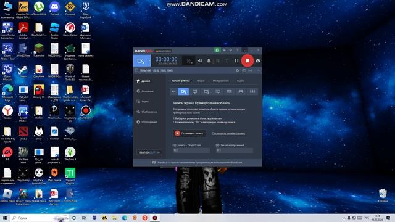Open Bandicam from the taskbar

click(x=155, y=218)
